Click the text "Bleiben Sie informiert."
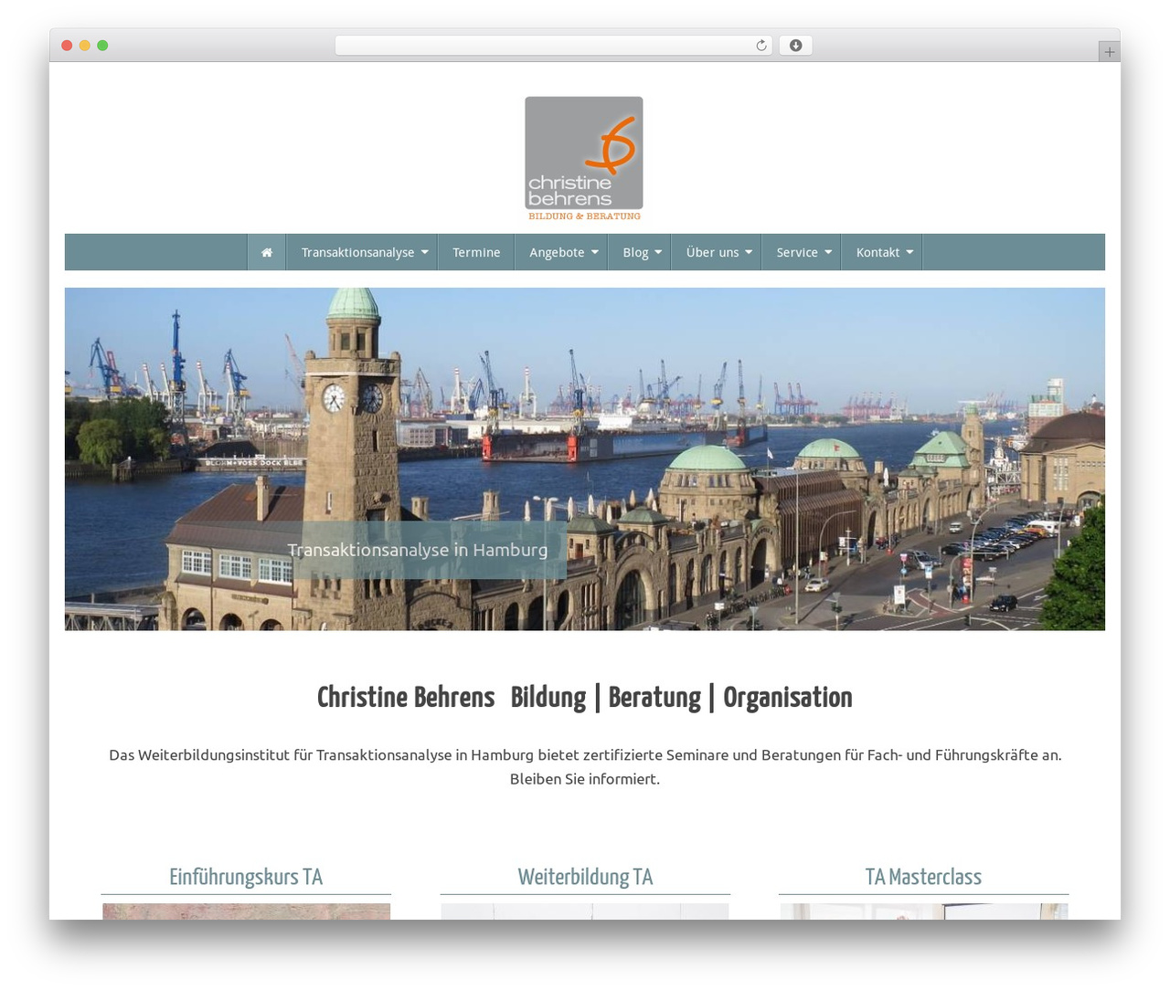 (585, 779)
